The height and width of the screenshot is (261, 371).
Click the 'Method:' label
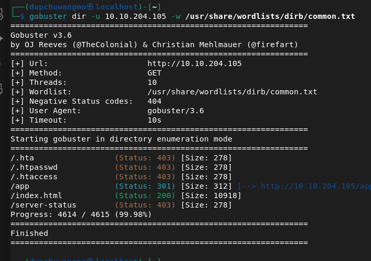(46, 73)
